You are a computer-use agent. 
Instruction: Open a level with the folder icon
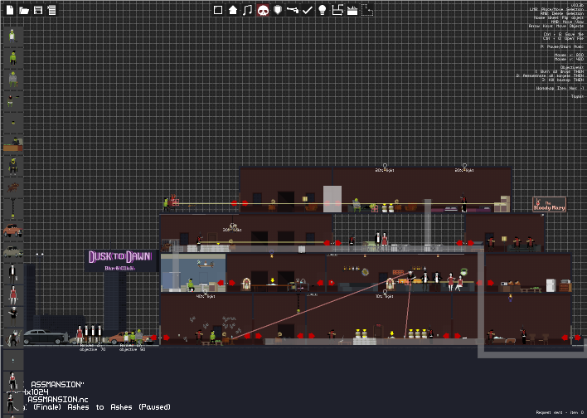24,10
